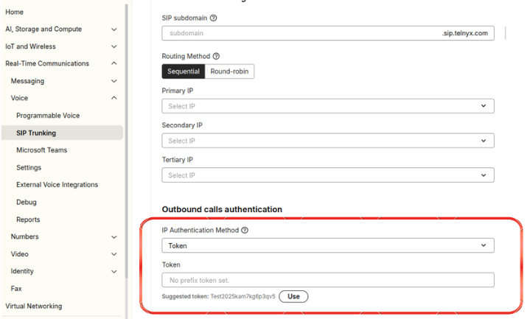Click the sidebar vertical scrollbar

[x=126, y=141]
